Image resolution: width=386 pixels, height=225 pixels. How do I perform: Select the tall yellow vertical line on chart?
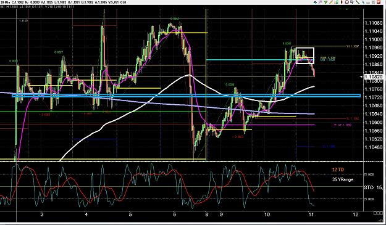[206, 84]
